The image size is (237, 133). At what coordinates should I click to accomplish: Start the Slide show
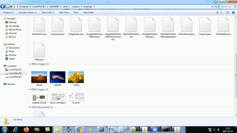[64, 13]
